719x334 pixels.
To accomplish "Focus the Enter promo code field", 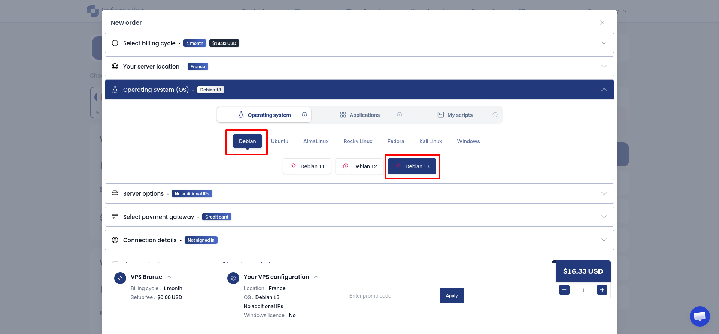I will pyautogui.click(x=392, y=295).
